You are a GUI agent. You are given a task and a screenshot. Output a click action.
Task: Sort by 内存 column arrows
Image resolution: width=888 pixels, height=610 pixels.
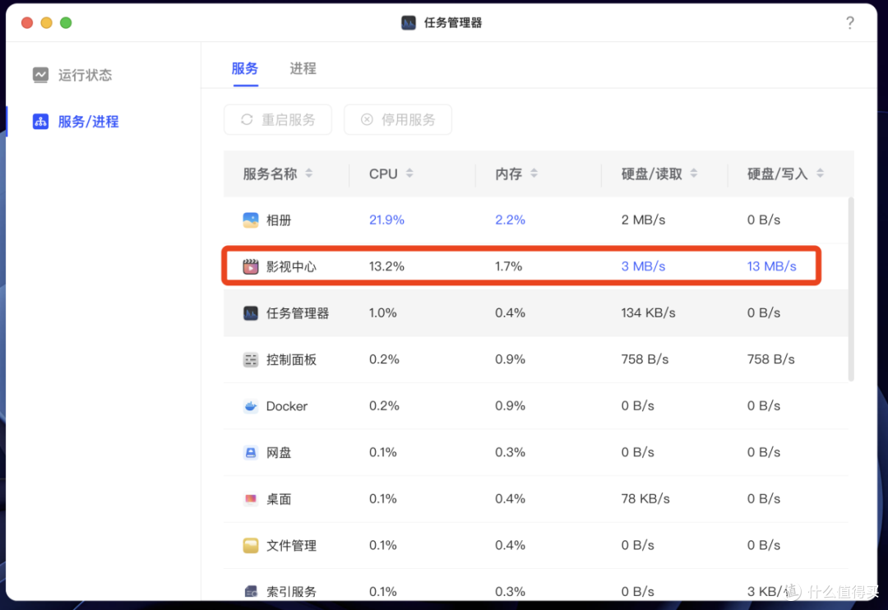pos(534,173)
